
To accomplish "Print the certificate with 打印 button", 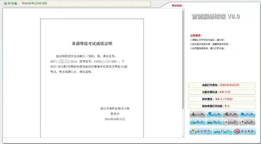I will tap(222, 132).
